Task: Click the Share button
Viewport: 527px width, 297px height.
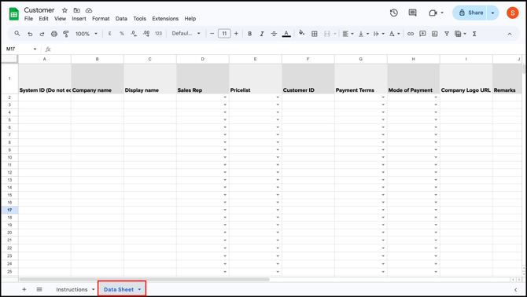Action: click(x=470, y=13)
